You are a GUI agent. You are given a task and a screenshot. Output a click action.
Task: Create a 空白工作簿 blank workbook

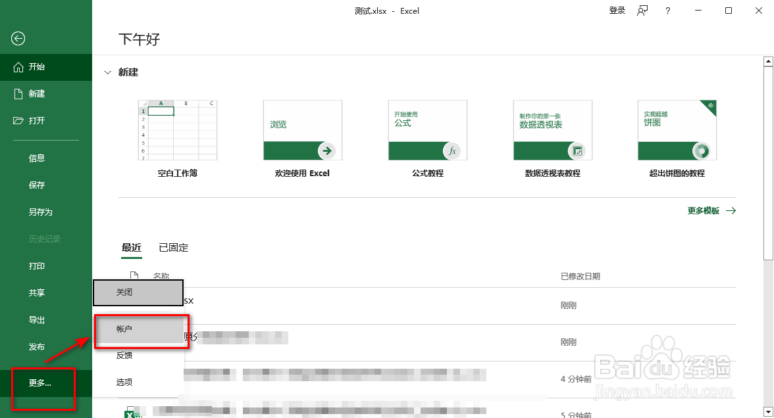[x=178, y=139]
